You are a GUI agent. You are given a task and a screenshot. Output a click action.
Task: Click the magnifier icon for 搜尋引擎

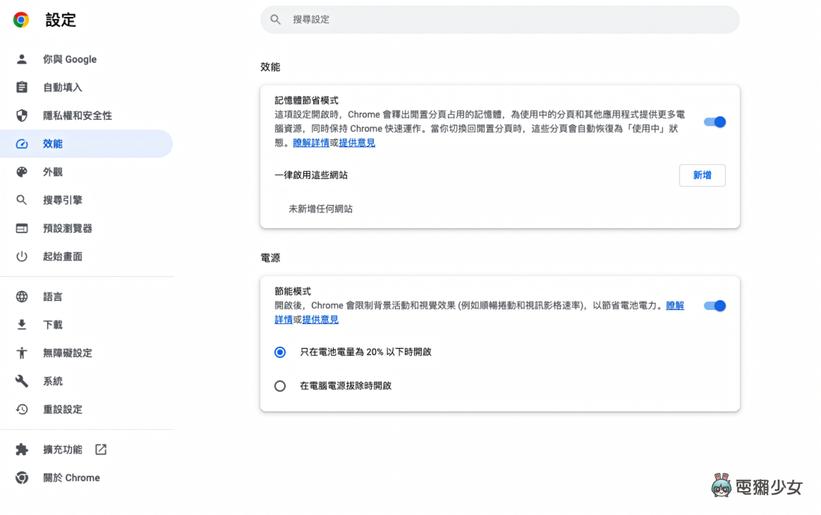pyautogui.click(x=22, y=200)
